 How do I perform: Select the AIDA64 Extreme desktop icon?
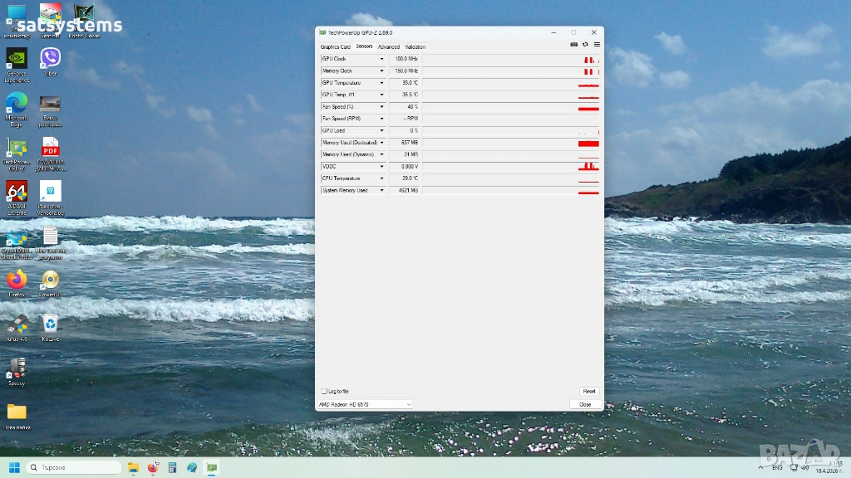17,198
